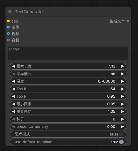Decrease 最大长度 with left arrow
The height and width of the screenshot is (151, 138).
click(14, 66)
